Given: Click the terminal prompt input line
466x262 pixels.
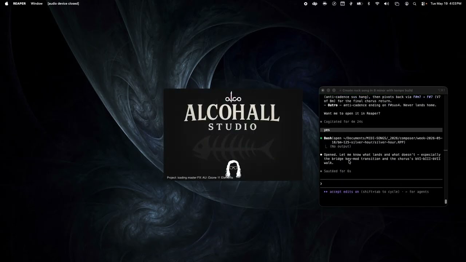Looking at the screenshot, I should (x=381, y=184).
